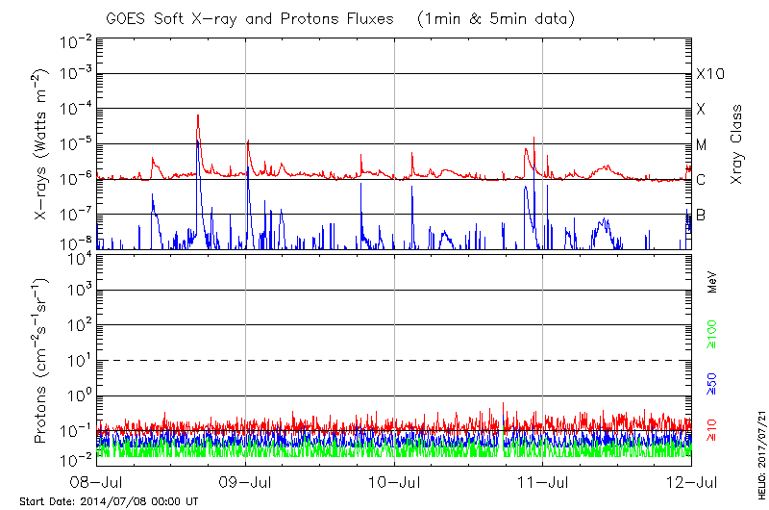The height and width of the screenshot is (510, 769).
Task: Click the Protons y-axis title
Action: click(x=43, y=361)
